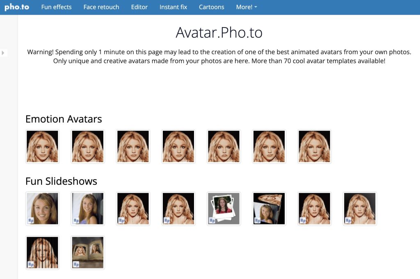Select the last Emotion Avatars thumbnail
The image size is (420, 279).
(315, 147)
